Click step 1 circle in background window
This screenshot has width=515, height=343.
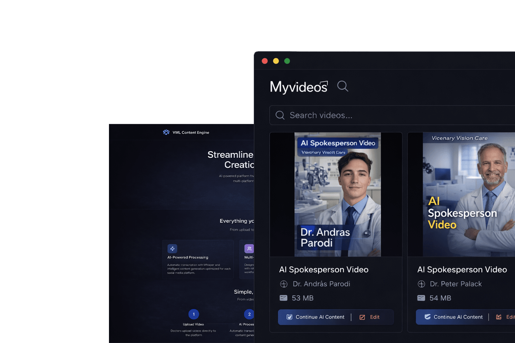[194, 314]
